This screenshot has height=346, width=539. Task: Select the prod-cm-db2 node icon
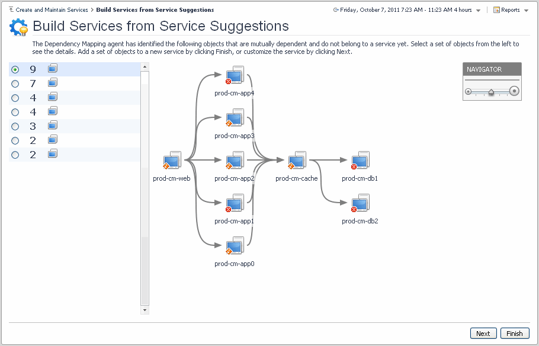(360, 203)
